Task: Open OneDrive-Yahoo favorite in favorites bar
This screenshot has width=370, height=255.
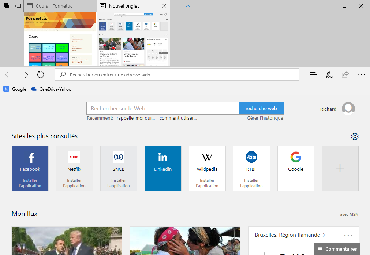Action: click(51, 89)
